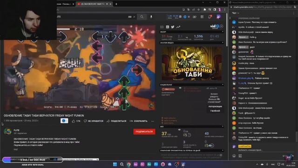Click the ENG language indicator in tray

click(273, 164)
